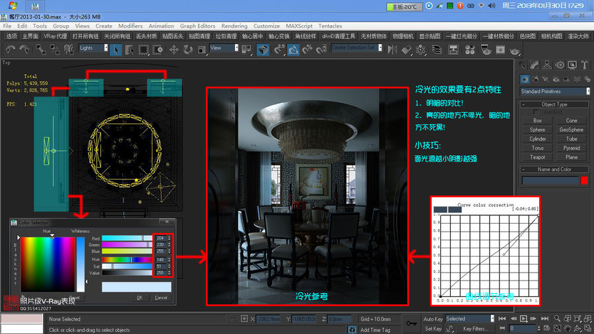Switch to the Utilities panel tab
594x334 pixels.
tap(585, 65)
